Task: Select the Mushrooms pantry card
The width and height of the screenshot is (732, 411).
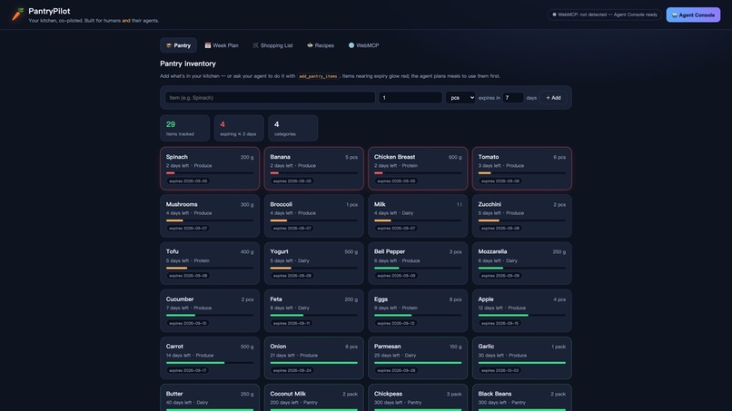Action: click(x=210, y=216)
